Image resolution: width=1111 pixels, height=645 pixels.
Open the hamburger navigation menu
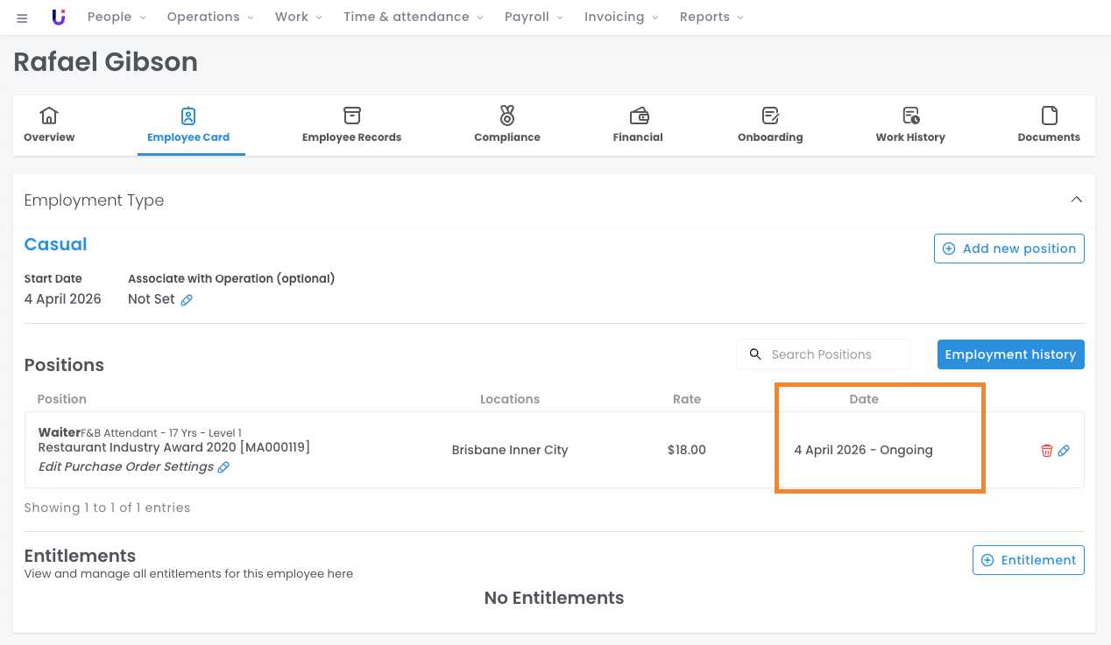pos(22,18)
